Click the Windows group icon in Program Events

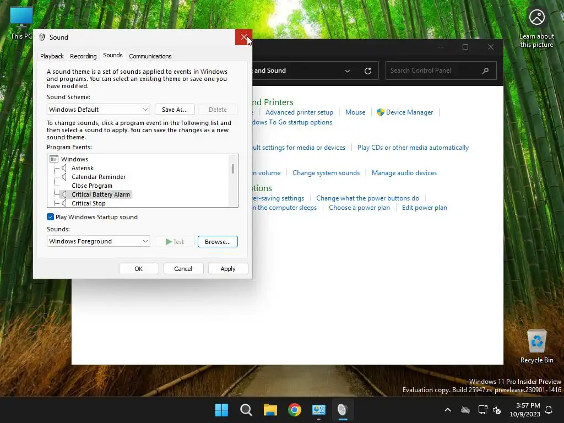(54, 159)
